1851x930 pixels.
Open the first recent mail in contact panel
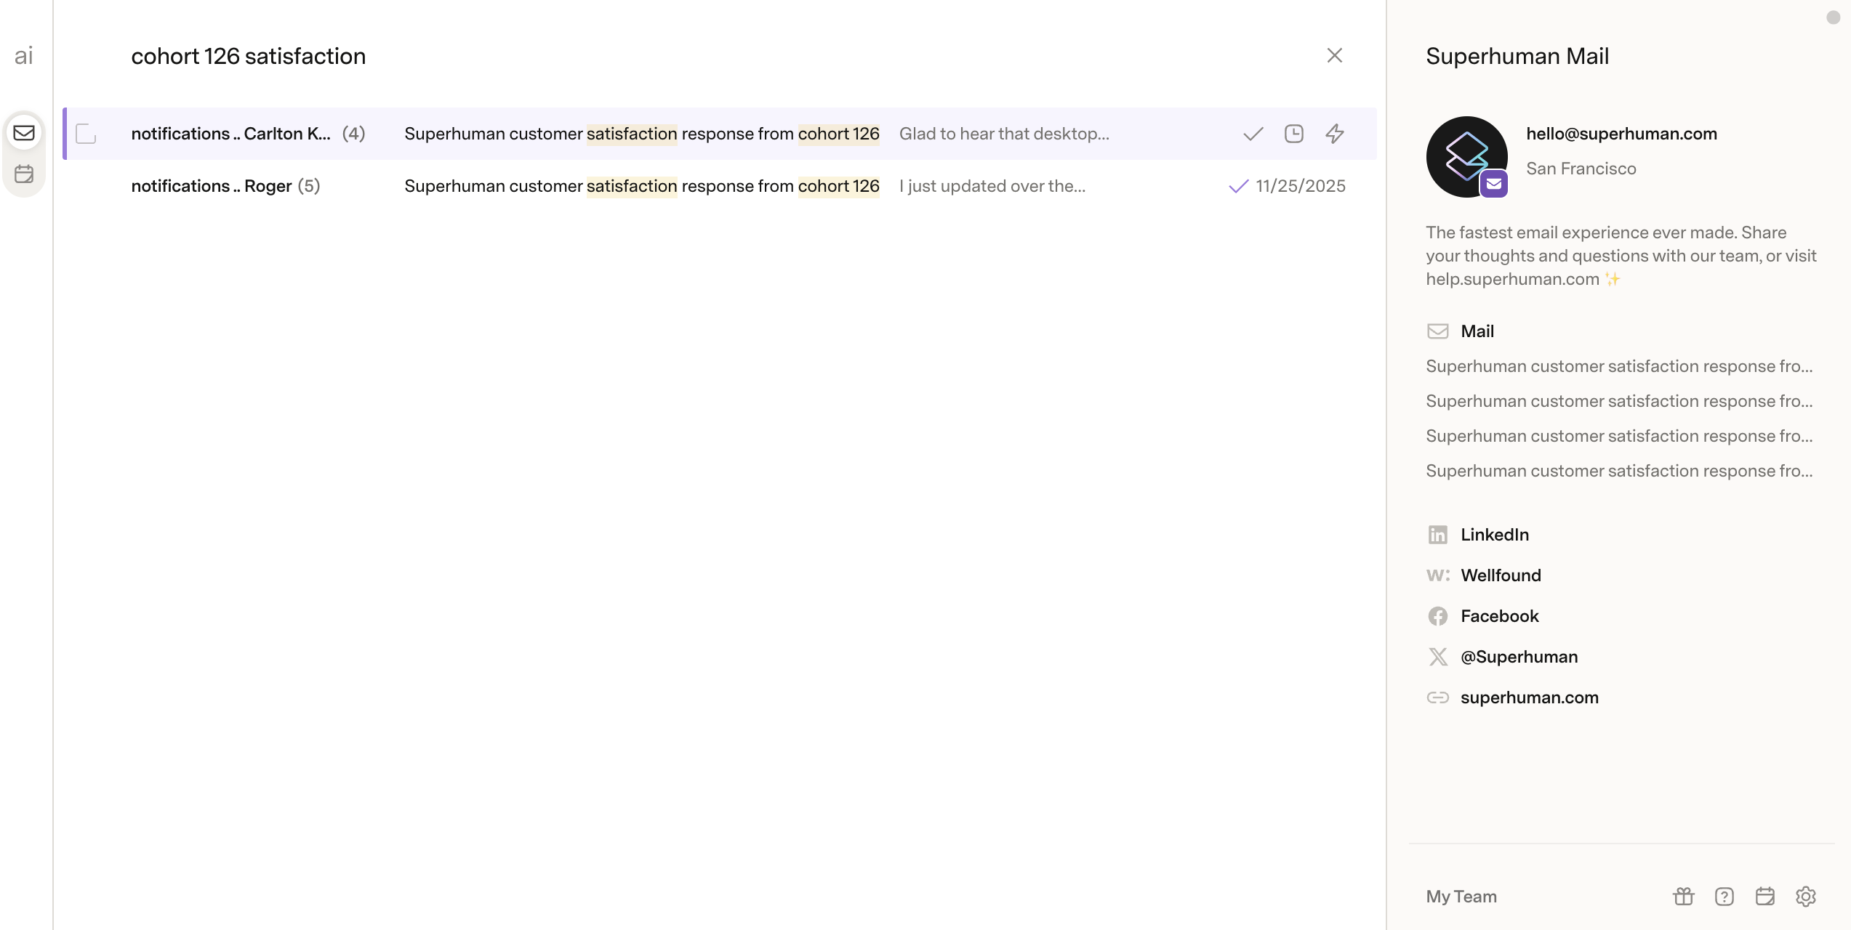1619,366
